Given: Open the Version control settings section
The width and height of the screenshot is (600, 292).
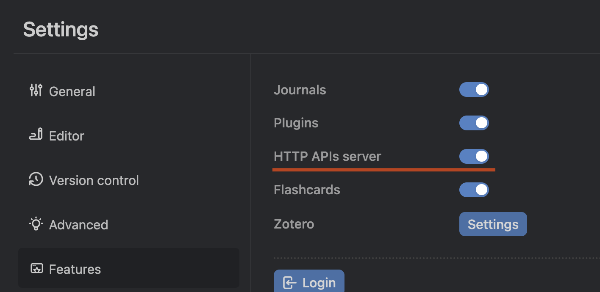Looking at the screenshot, I should [x=128, y=180].
